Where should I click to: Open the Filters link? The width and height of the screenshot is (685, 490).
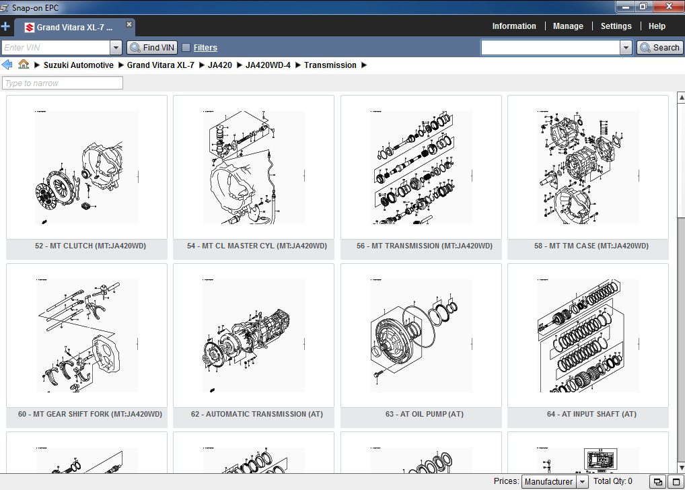click(205, 48)
